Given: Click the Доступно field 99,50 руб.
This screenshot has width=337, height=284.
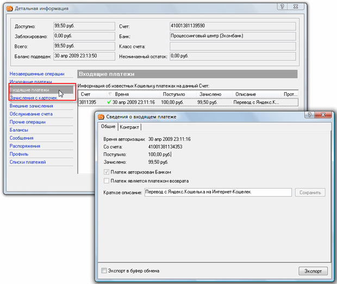Looking at the screenshot, I should click(x=84, y=26).
